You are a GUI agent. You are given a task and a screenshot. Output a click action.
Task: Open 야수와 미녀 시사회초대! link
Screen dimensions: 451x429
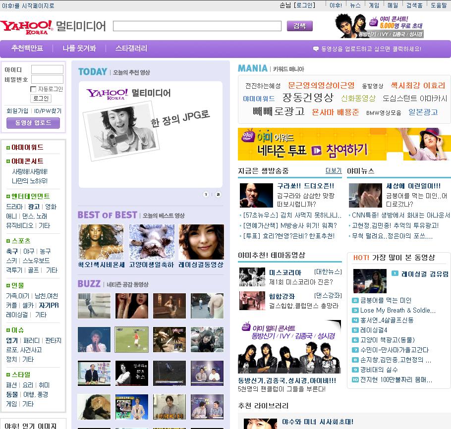[318, 422]
